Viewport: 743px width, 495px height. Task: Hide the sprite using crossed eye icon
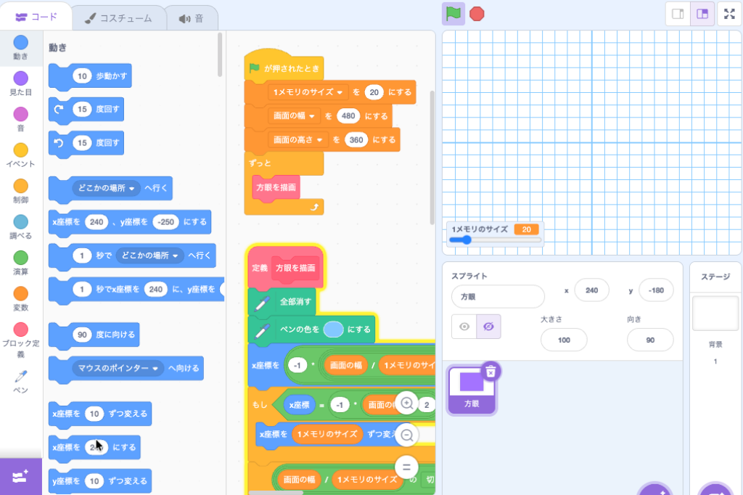(488, 327)
